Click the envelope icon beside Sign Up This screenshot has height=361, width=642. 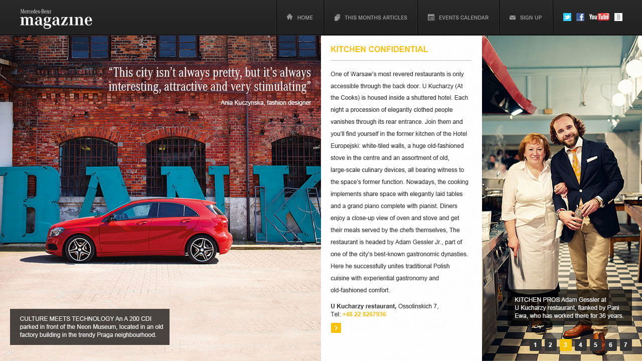point(512,18)
